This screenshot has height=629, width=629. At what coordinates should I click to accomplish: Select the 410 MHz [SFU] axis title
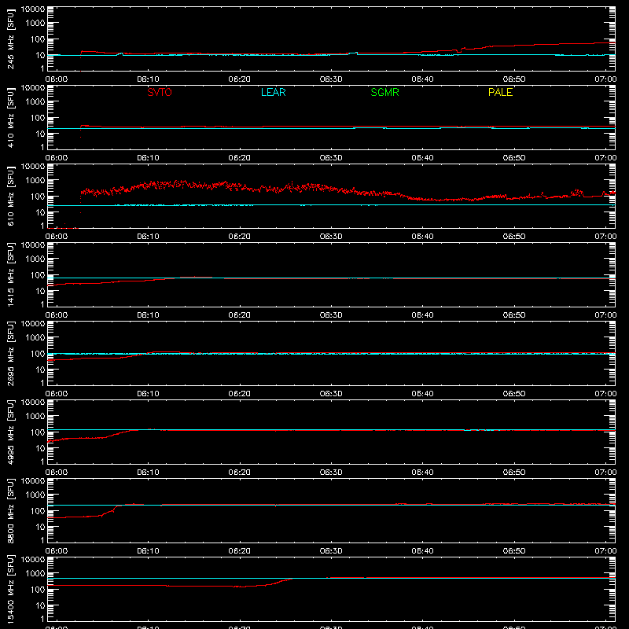click(11, 118)
